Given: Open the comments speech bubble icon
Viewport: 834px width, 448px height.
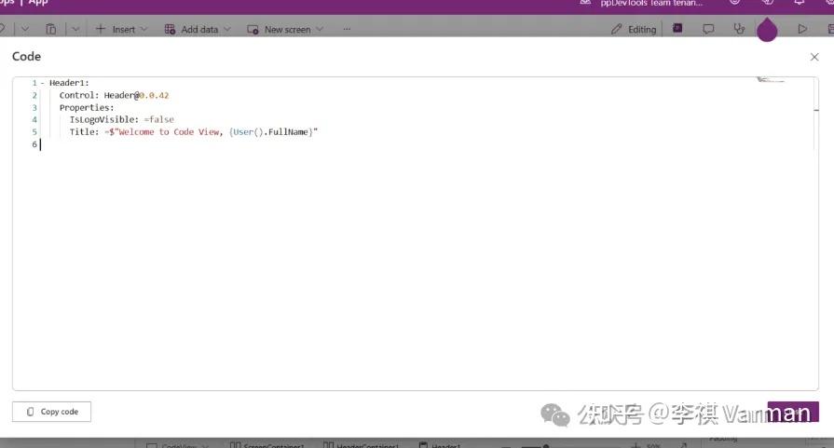Looking at the screenshot, I should point(708,29).
